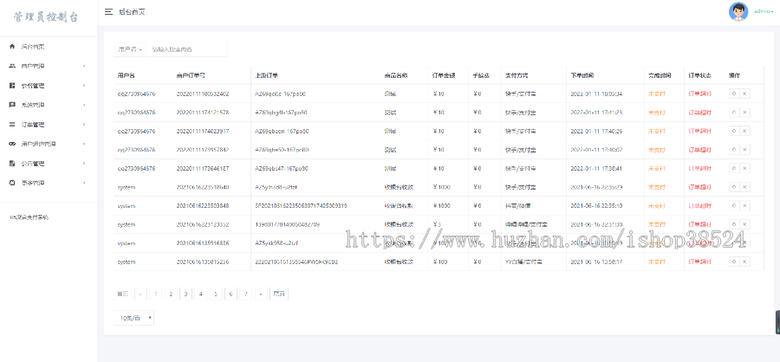
Task: Open the admin account dropdown
Action: pos(764,12)
